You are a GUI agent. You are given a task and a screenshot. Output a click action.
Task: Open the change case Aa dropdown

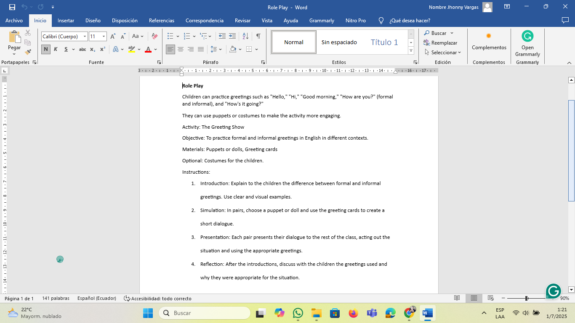coord(138,37)
